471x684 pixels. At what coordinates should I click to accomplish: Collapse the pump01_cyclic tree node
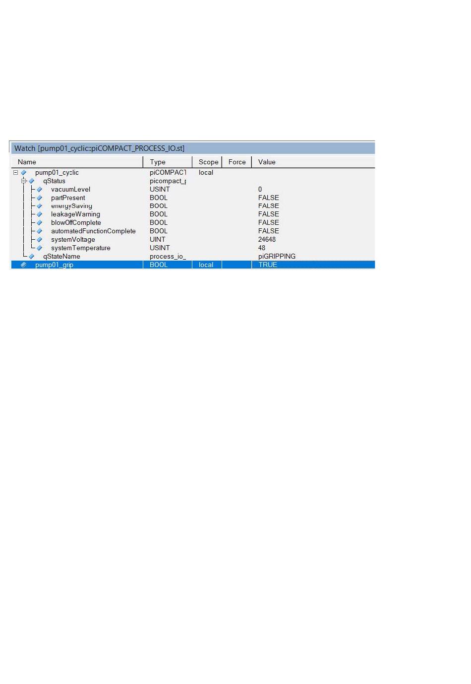[15, 173]
